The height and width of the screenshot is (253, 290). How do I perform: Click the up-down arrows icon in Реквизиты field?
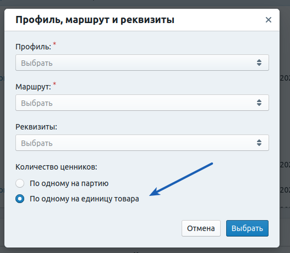click(x=259, y=143)
